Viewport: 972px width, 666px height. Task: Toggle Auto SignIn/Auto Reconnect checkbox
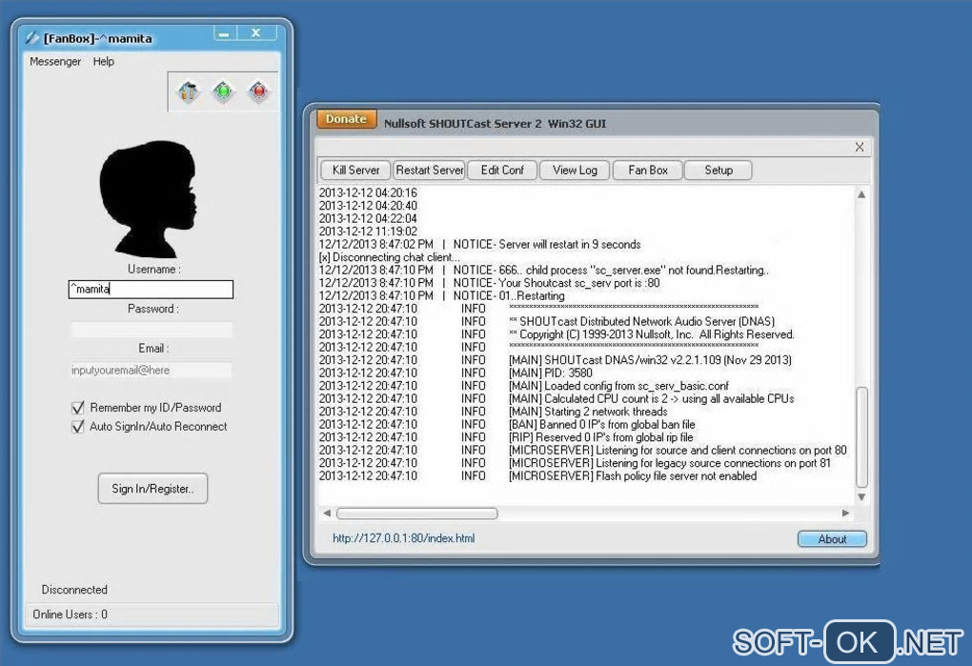click(x=78, y=427)
